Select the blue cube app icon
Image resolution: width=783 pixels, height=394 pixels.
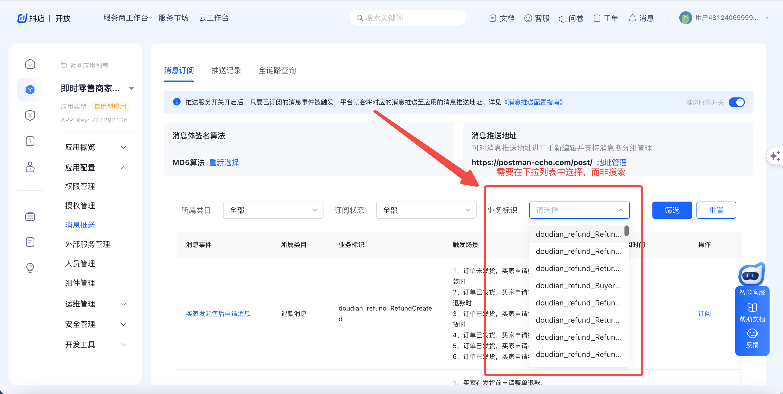[x=30, y=90]
